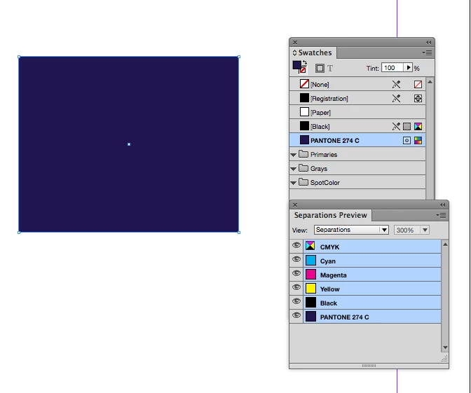This screenshot has height=393, width=471.
Task: Collapse Swatches panel with double arrows
Action: [x=429, y=42]
